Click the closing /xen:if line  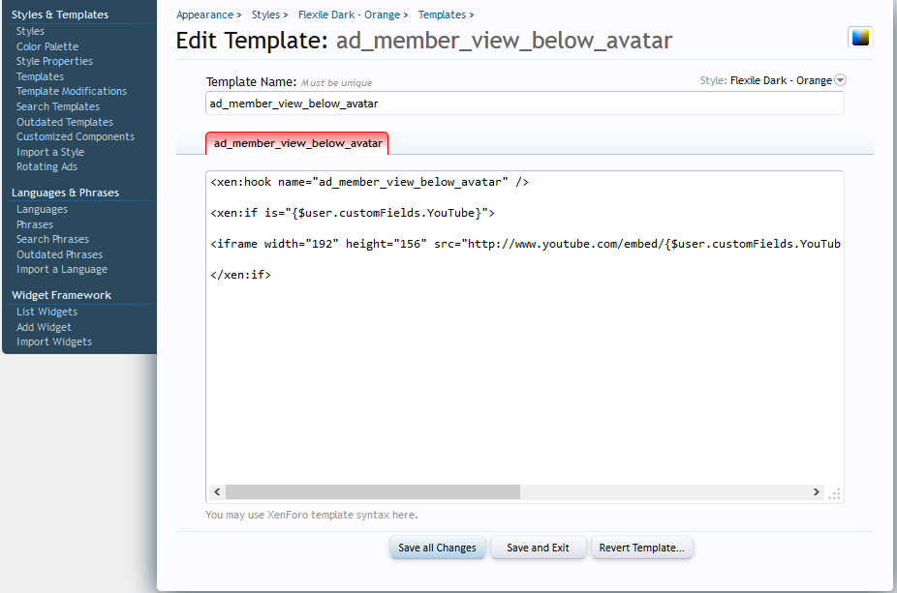(x=241, y=275)
